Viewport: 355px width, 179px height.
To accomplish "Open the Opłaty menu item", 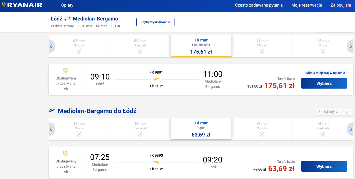I will (x=67, y=5).
